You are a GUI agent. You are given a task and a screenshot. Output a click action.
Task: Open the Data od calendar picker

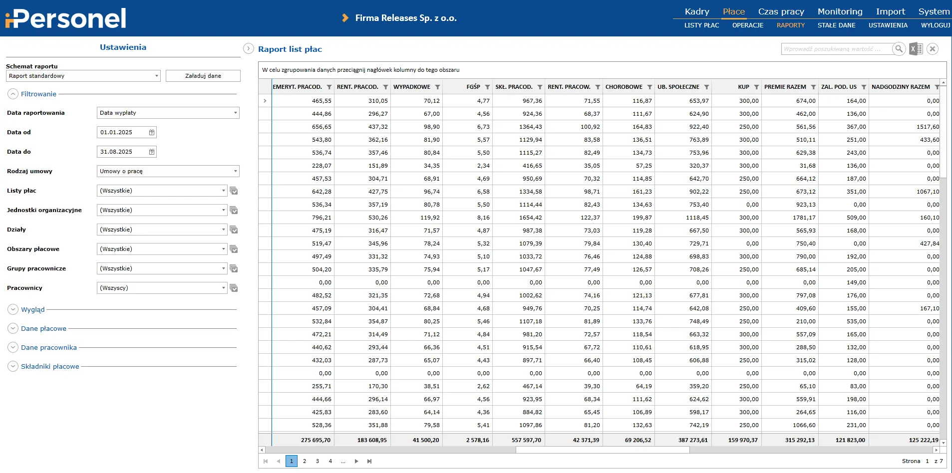(x=152, y=132)
